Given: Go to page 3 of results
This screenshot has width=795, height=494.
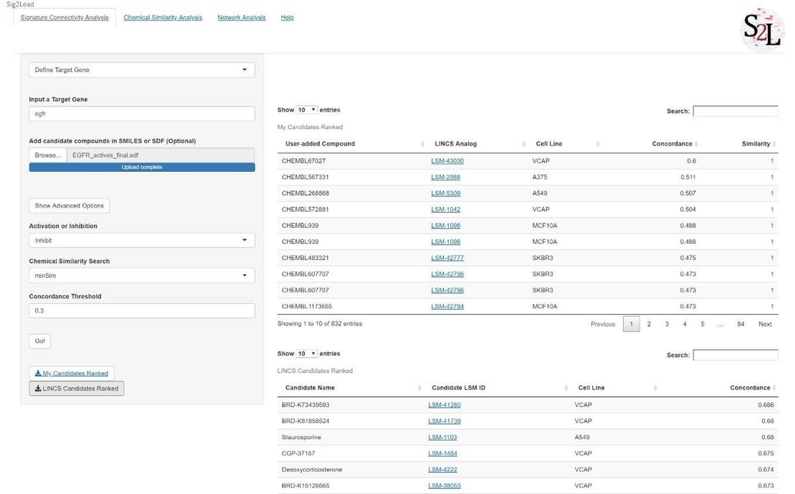Looking at the screenshot, I should coord(667,324).
